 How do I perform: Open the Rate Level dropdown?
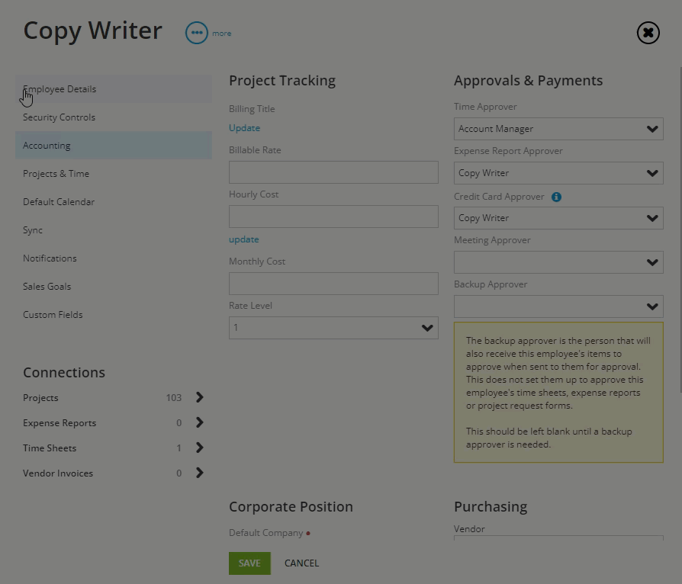[333, 328]
